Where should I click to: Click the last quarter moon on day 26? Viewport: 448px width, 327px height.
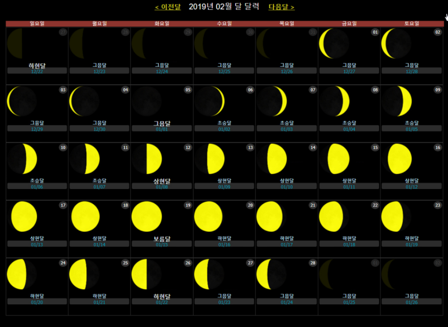[x=147, y=274]
